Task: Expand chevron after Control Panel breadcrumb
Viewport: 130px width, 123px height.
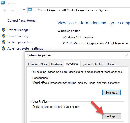Action: 59,10
